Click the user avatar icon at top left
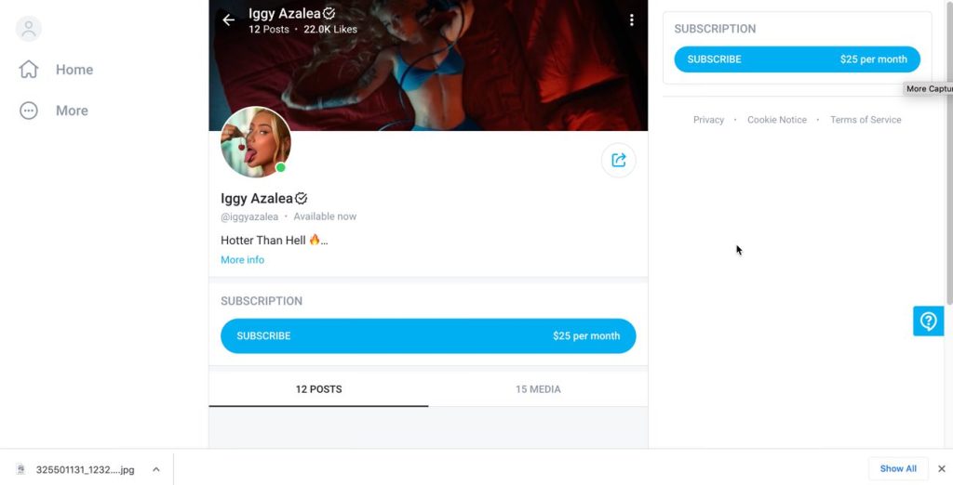 pos(29,28)
